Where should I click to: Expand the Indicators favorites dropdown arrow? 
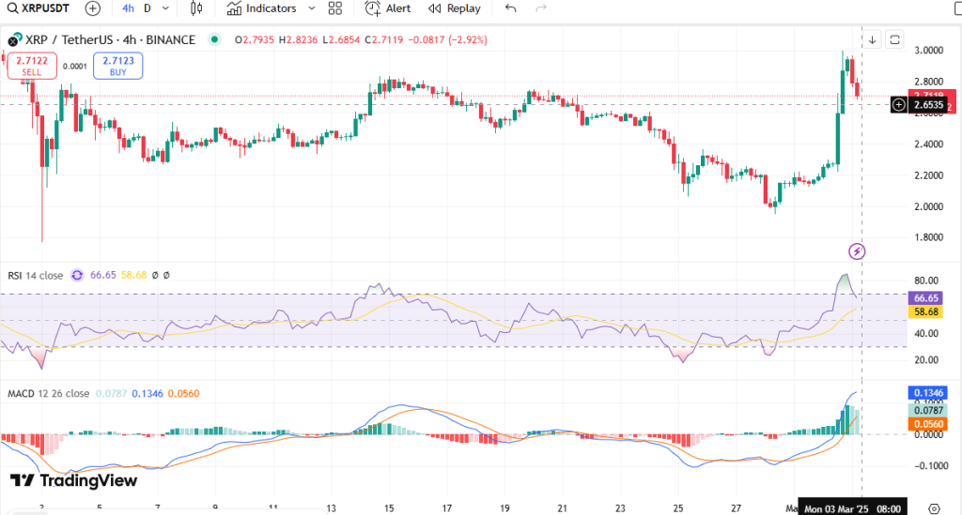(310, 8)
